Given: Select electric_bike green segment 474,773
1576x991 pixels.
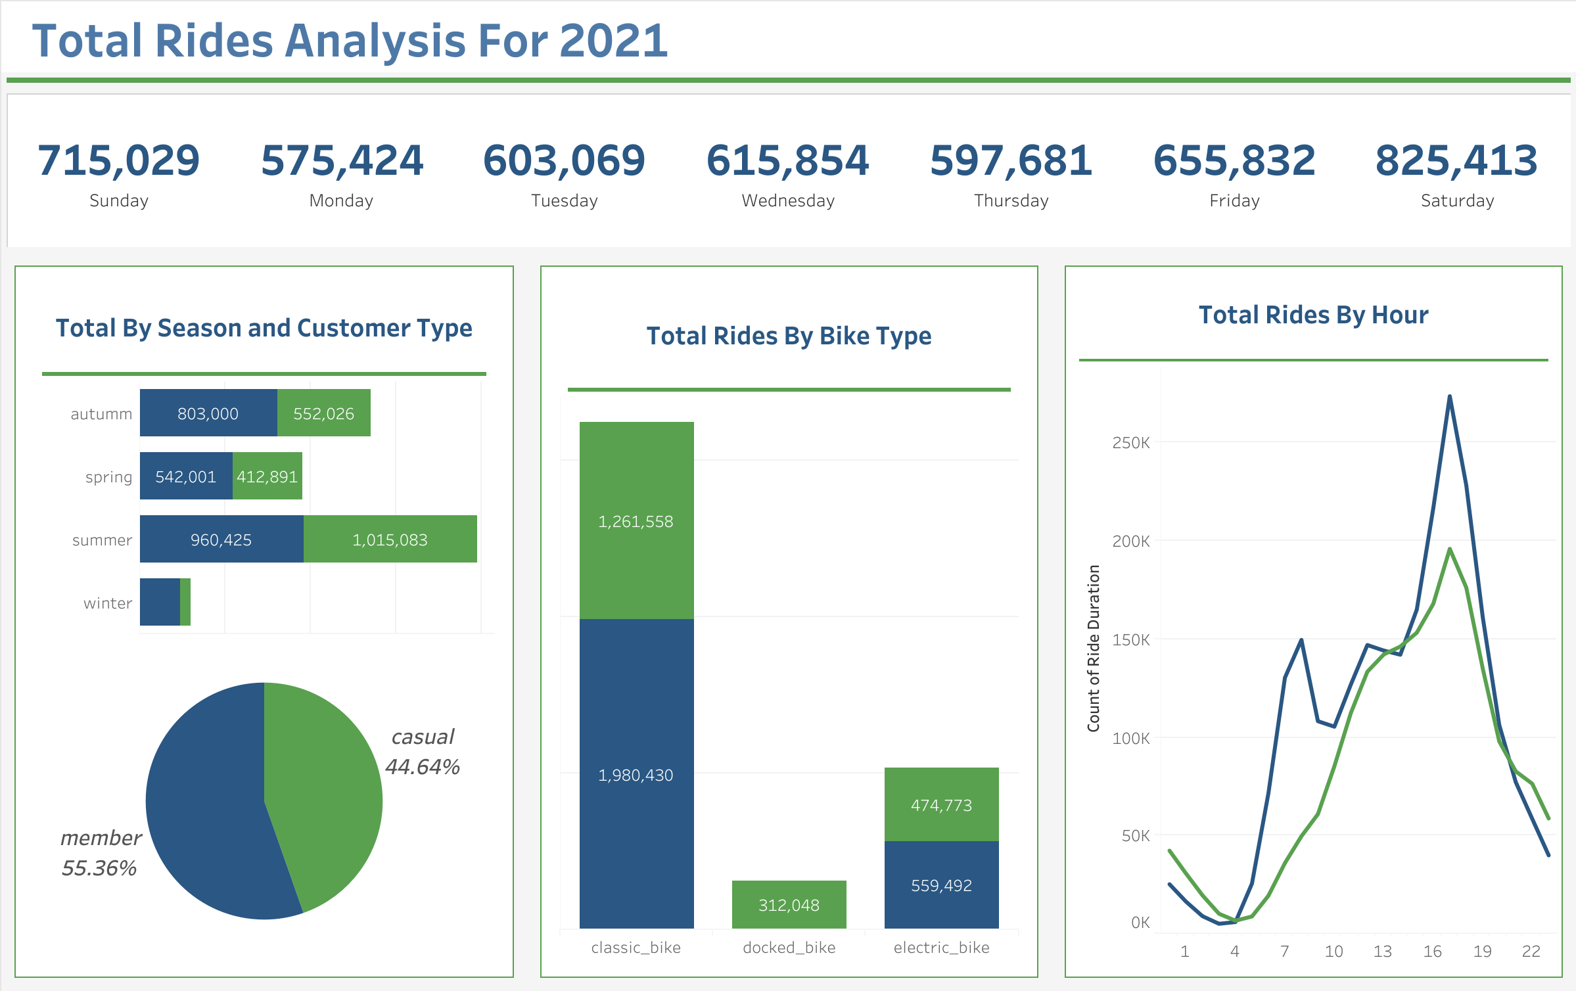Looking at the screenshot, I should [941, 804].
